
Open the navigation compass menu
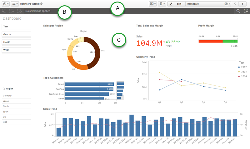[6, 4]
